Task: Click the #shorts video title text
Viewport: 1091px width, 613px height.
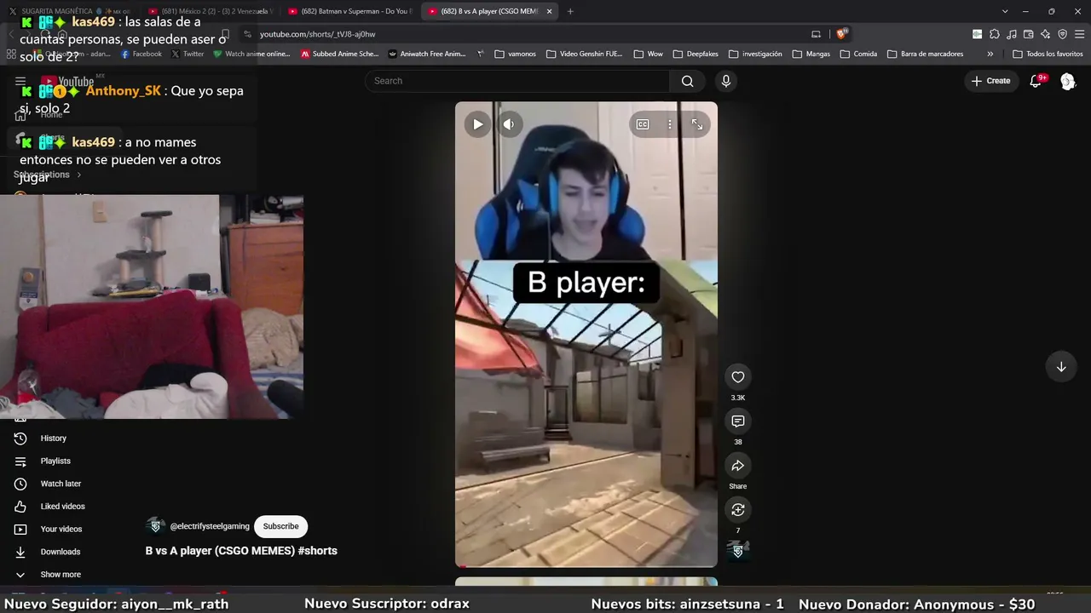Action: tap(241, 551)
